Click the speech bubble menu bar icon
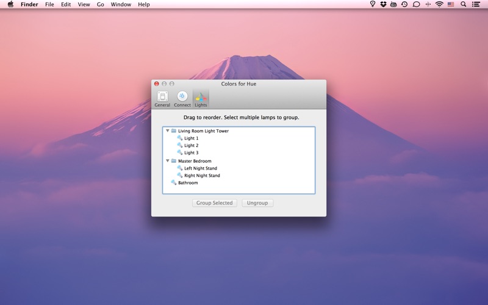The image size is (488, 305). (x=416, y=4)
